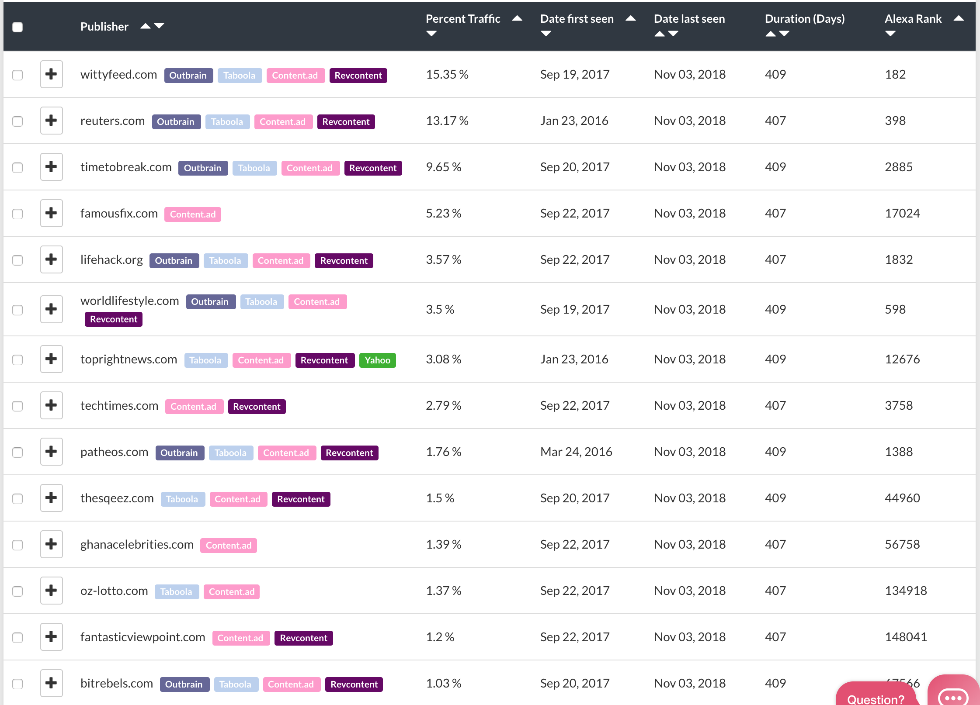Expand reuters.com details plus button
980x705 pixels.
click(52, 121)
